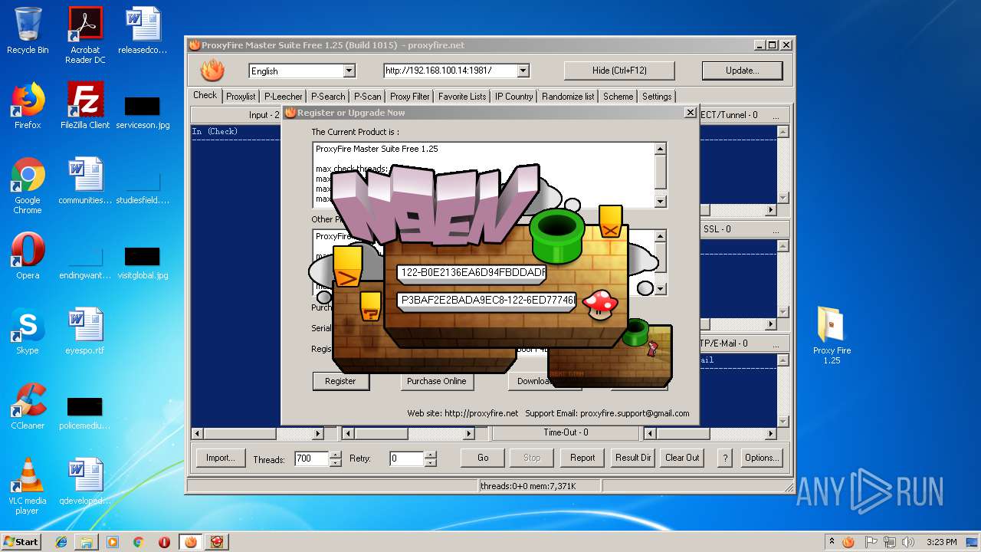Open the VLC media player desktop shortcut
This screenshot has width=981, height=552.
click(28, 486)
